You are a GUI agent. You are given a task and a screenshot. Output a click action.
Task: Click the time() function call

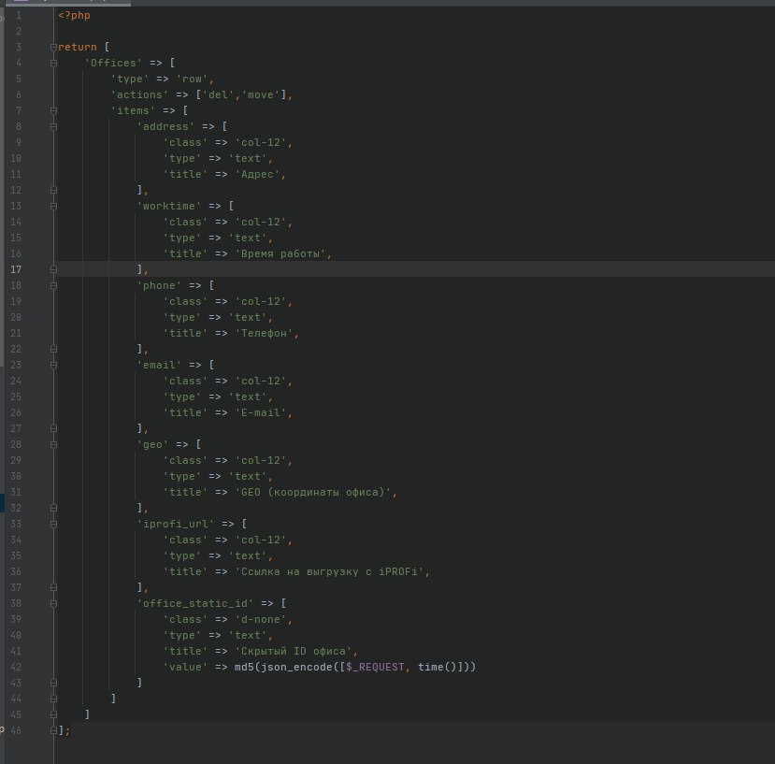point(437,667)
